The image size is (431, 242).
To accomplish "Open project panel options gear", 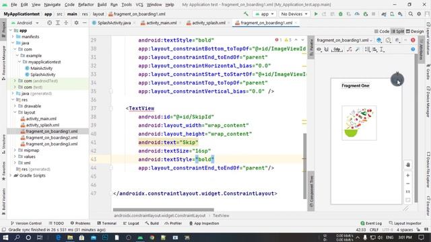I will pyautogui.click(x=76, y=23).
